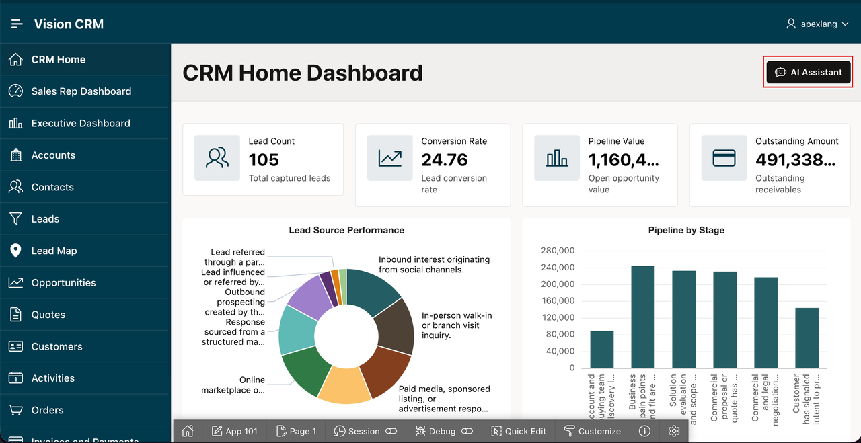This screenshot has width=861, height=443.
Task: Launch the AI Assistant button
Action: [809, 72]
